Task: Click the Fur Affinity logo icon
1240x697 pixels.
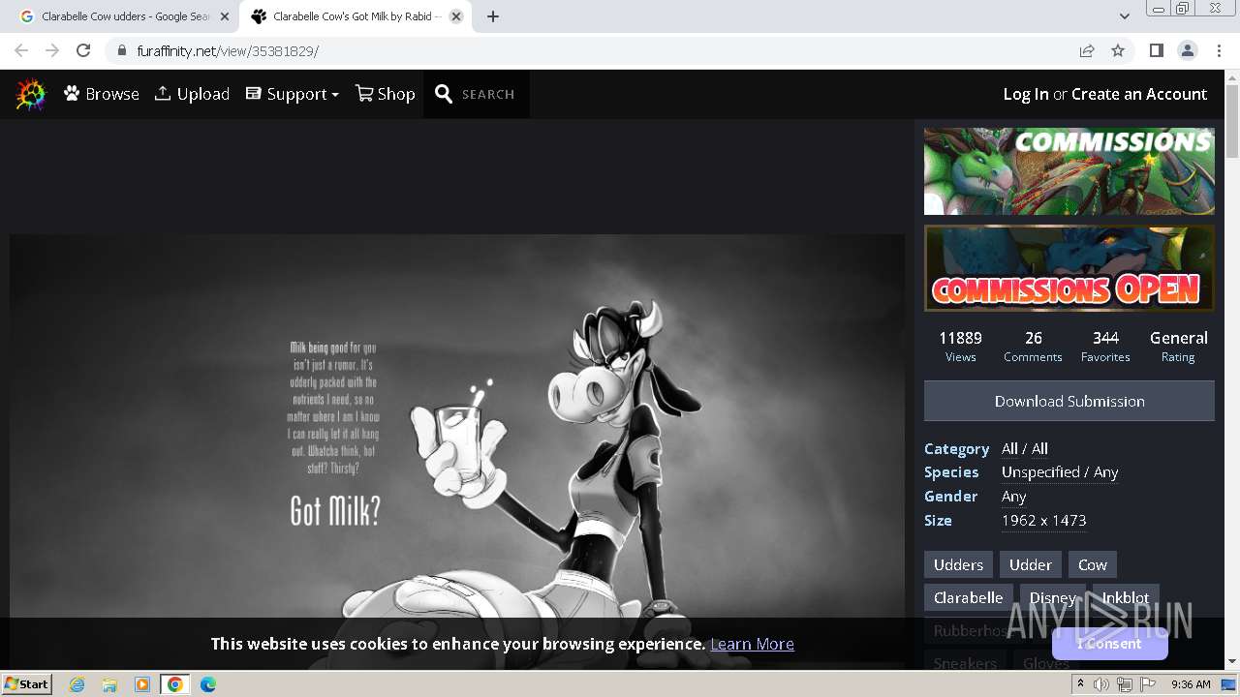Action: coord(31,94)
